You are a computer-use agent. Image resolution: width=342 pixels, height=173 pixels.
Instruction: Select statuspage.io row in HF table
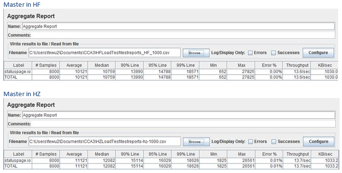(171, 72)
